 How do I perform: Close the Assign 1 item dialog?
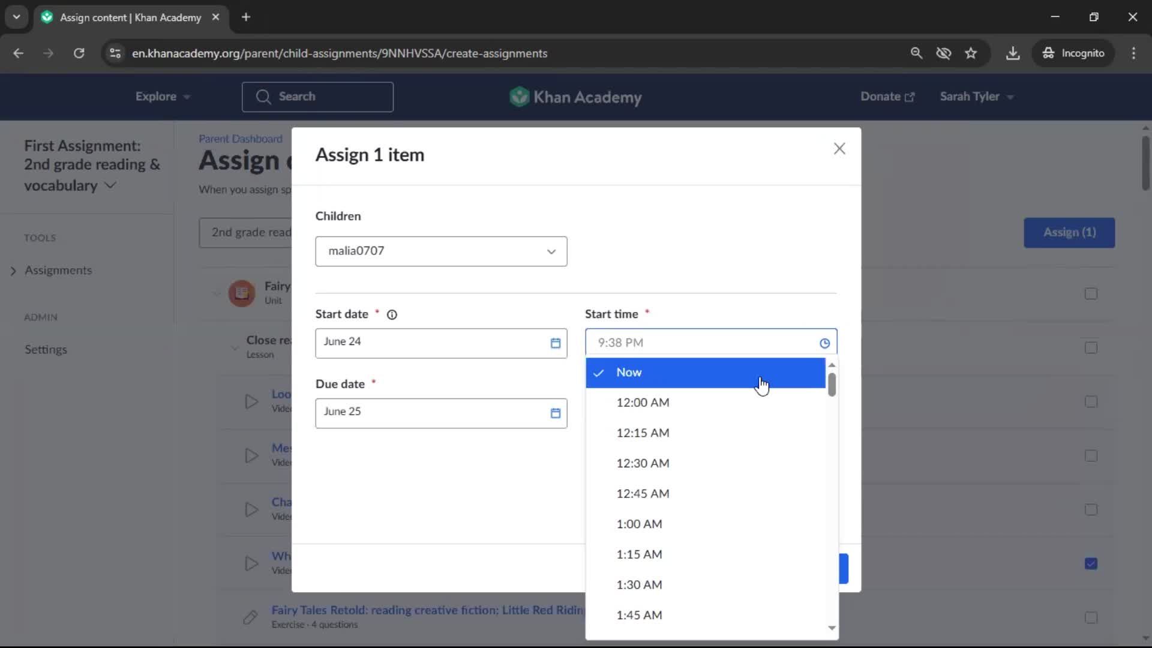click(839, 149)
